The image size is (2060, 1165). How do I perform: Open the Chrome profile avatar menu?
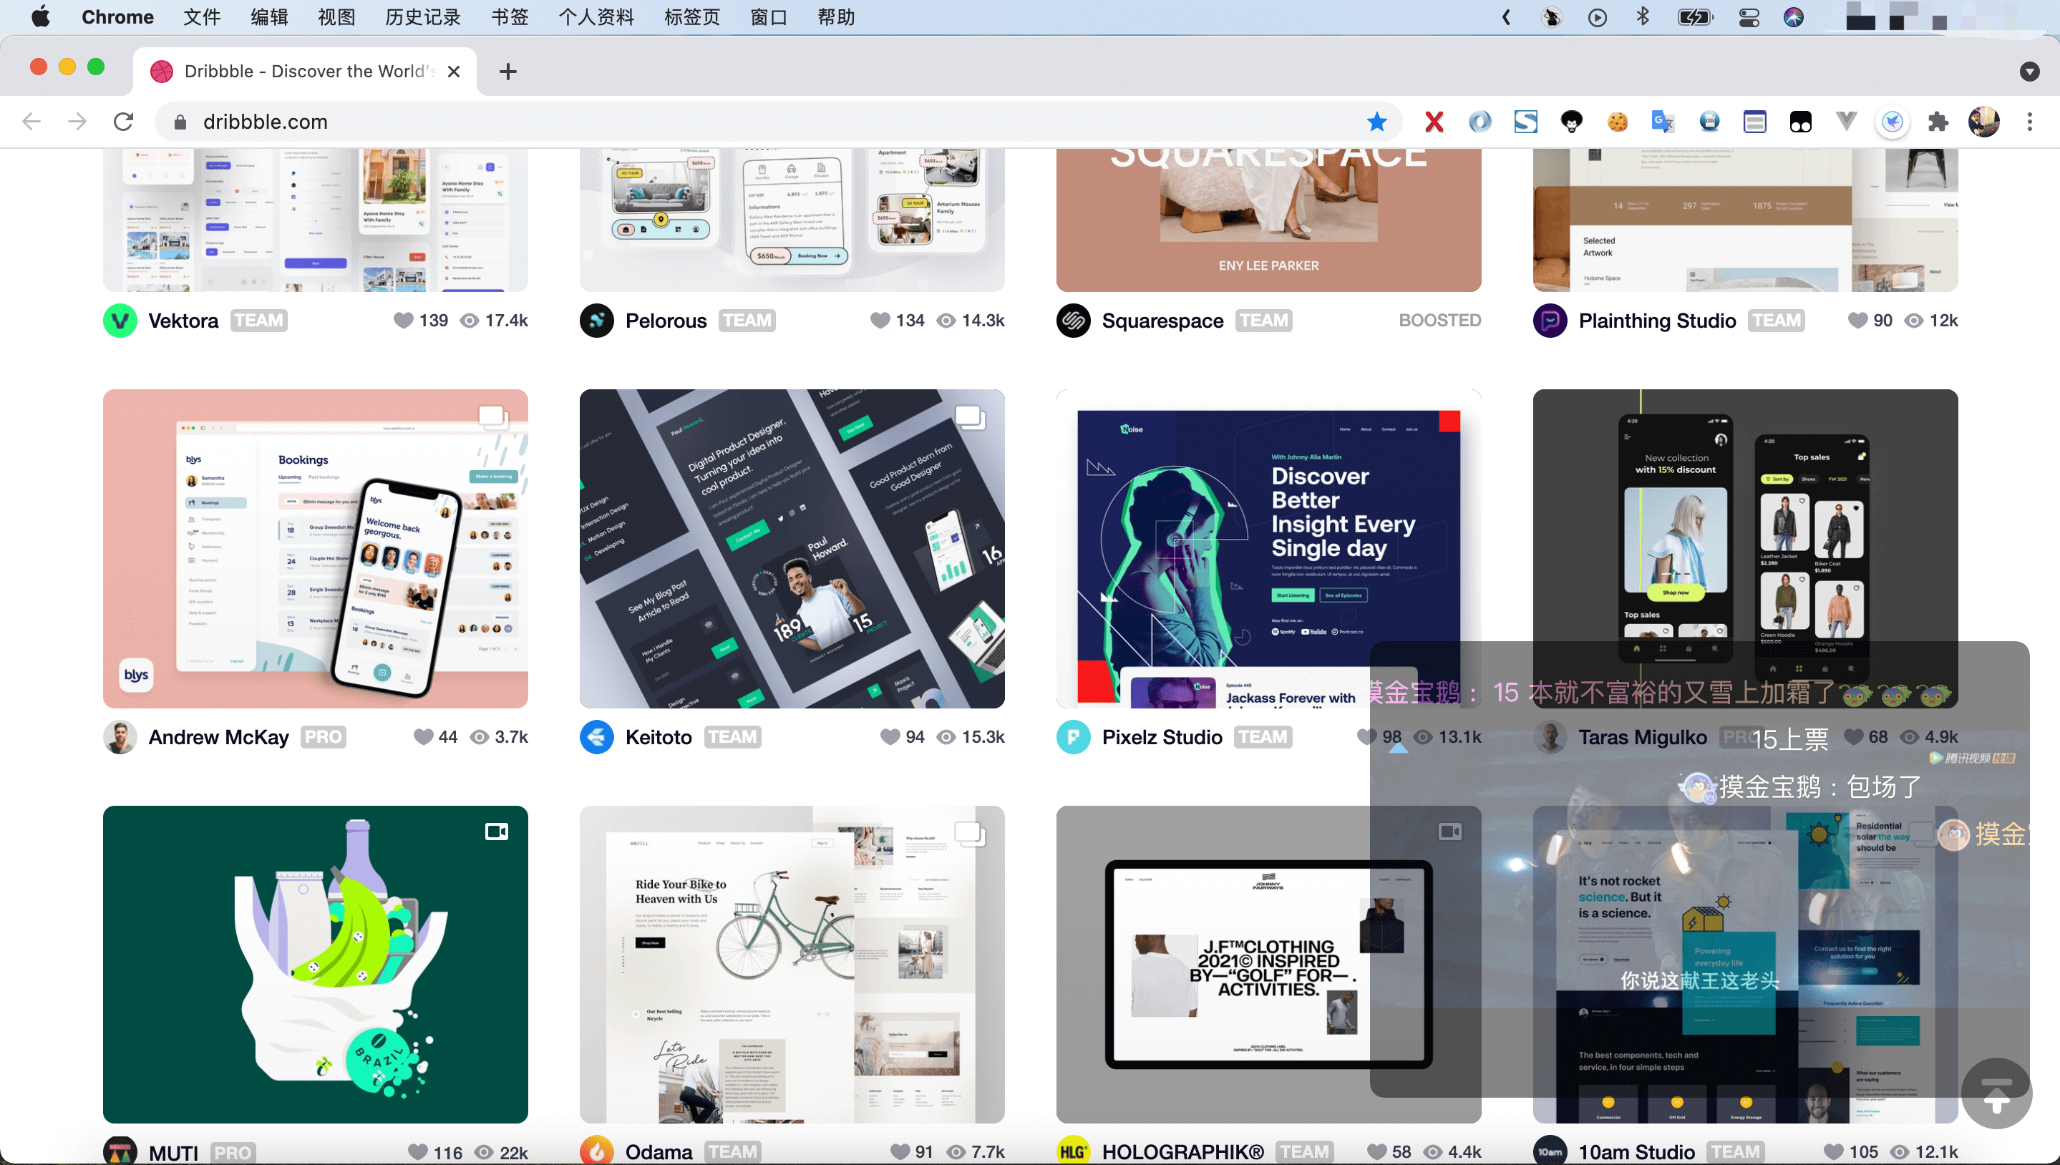click(x=1983, y=122)
